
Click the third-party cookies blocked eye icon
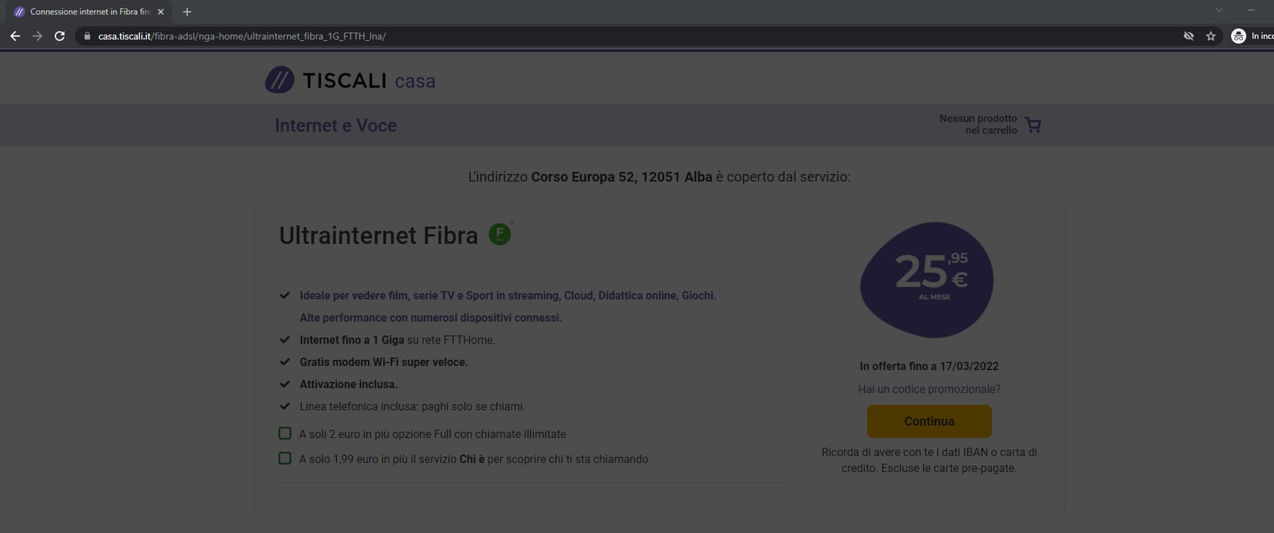tap(1189, 36)
